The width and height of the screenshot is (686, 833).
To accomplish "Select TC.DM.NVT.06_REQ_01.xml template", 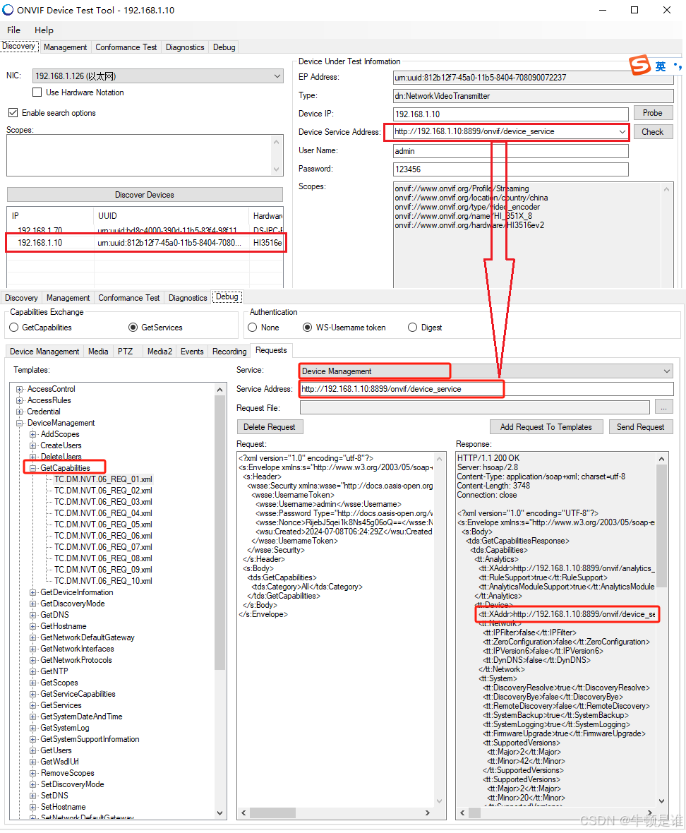I will click(103, 479).
